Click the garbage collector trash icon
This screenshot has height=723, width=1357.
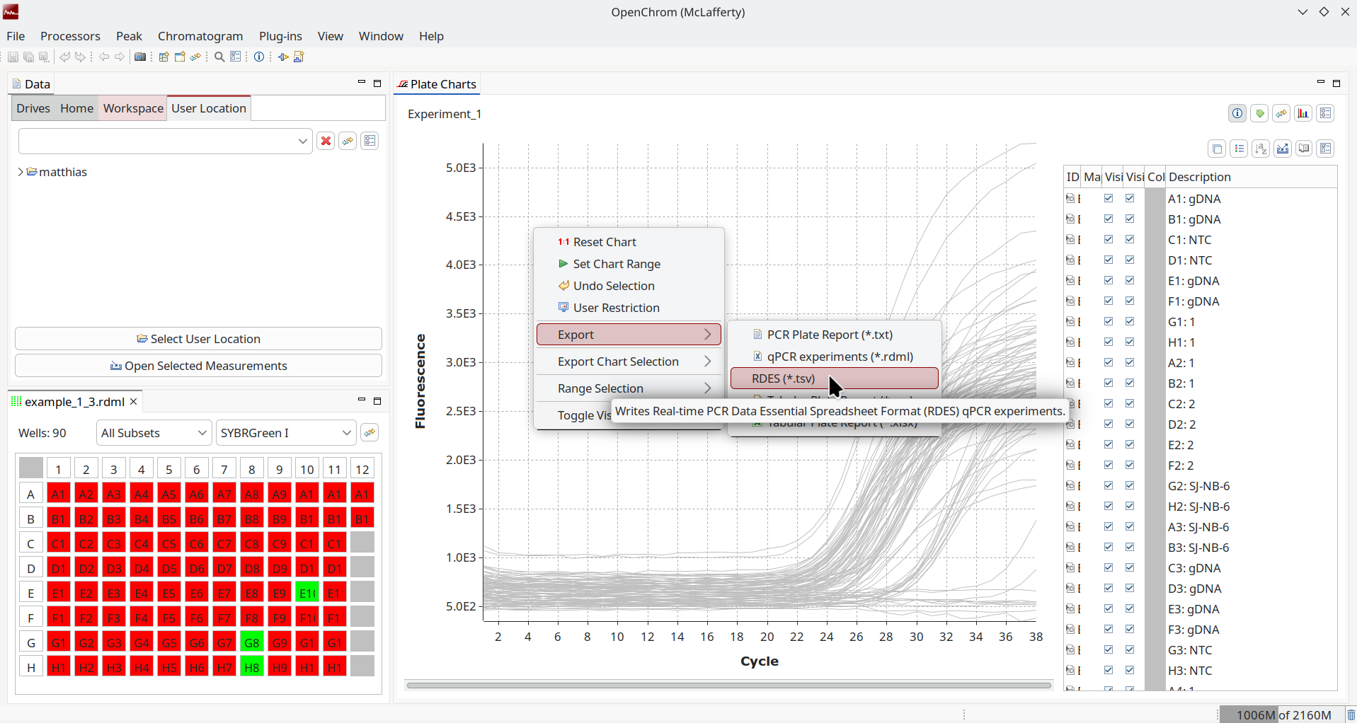(x=1350, y=715)
